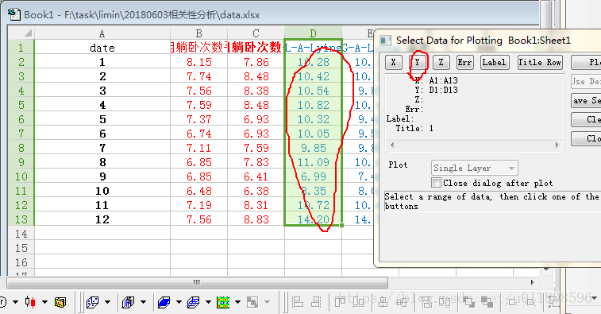This screenshot has height=314, width=601.
Task: Click cell with value 6.41
Action: [x=256, y=176]
